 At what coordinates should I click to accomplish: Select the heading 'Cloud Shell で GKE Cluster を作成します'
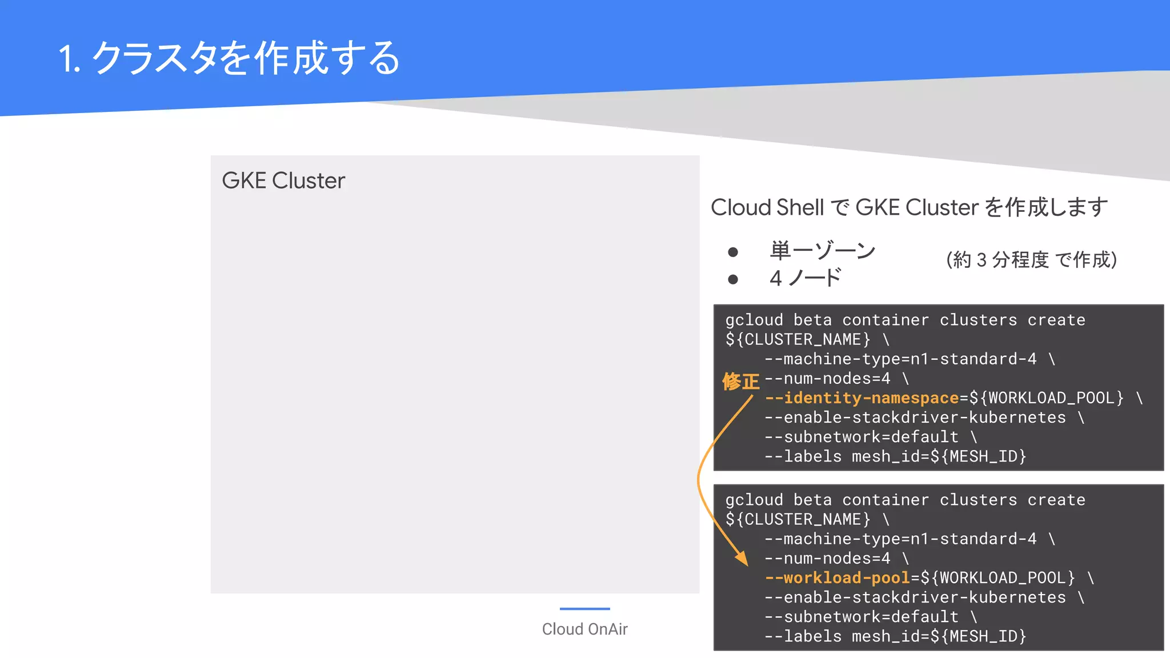909,207
